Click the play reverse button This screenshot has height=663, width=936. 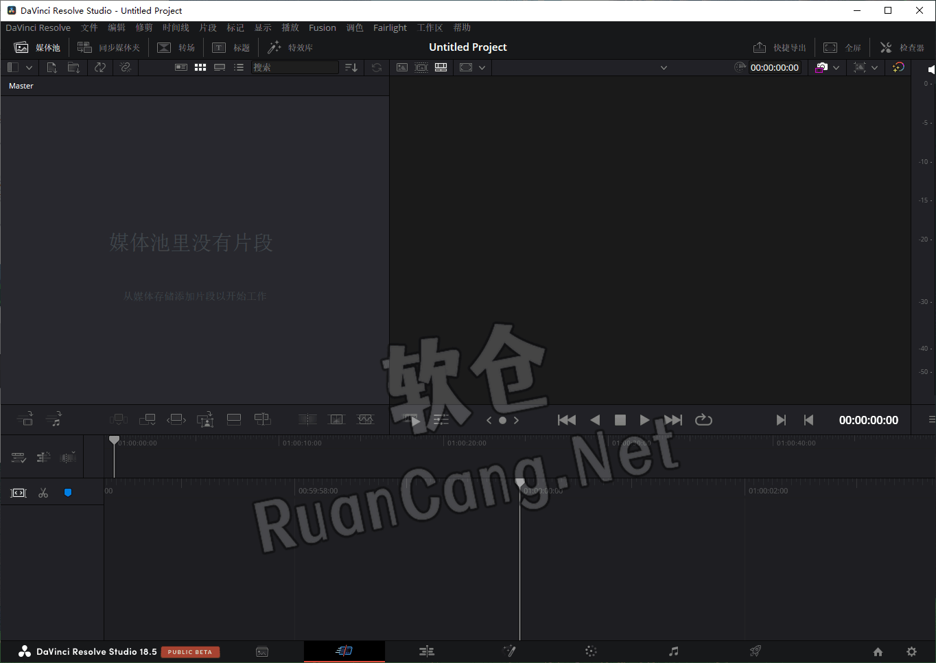tap(595, 420)
